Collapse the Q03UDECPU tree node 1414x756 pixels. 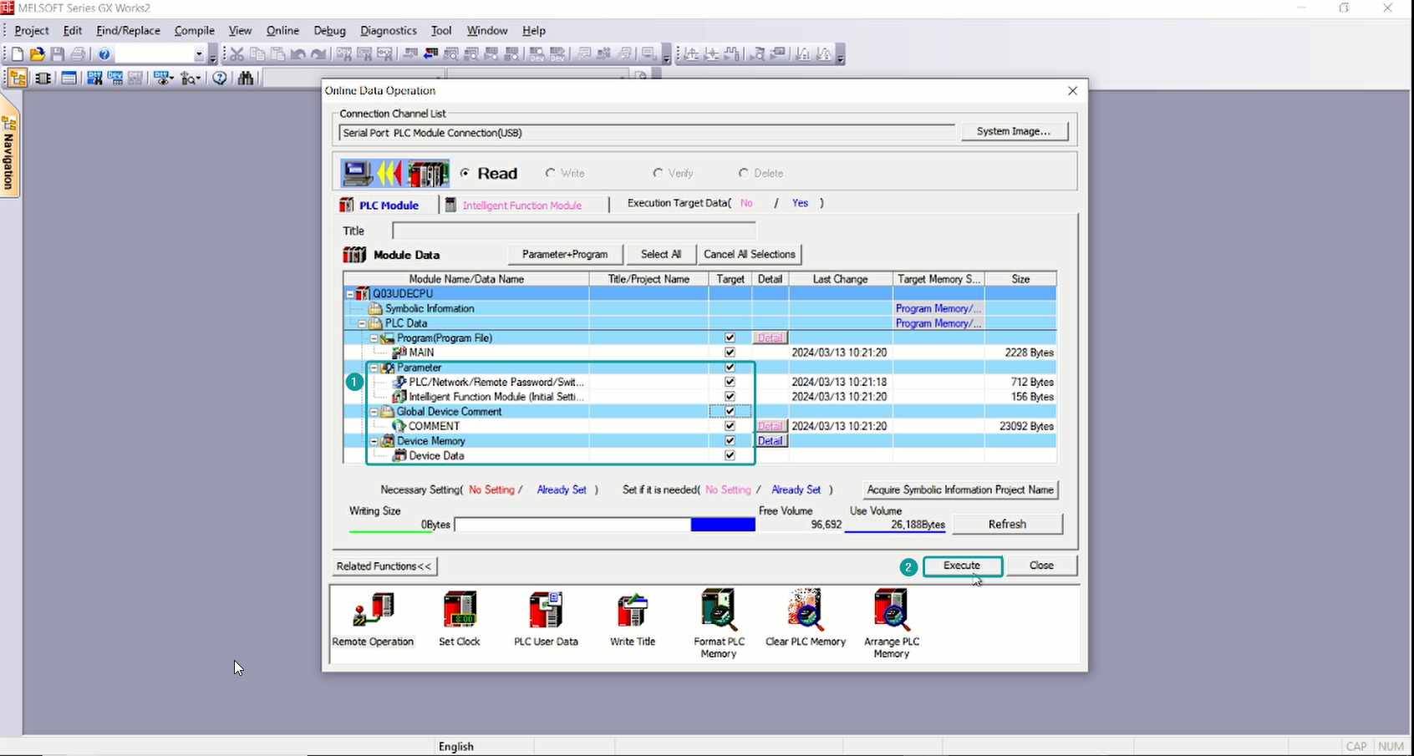[350, 294]
